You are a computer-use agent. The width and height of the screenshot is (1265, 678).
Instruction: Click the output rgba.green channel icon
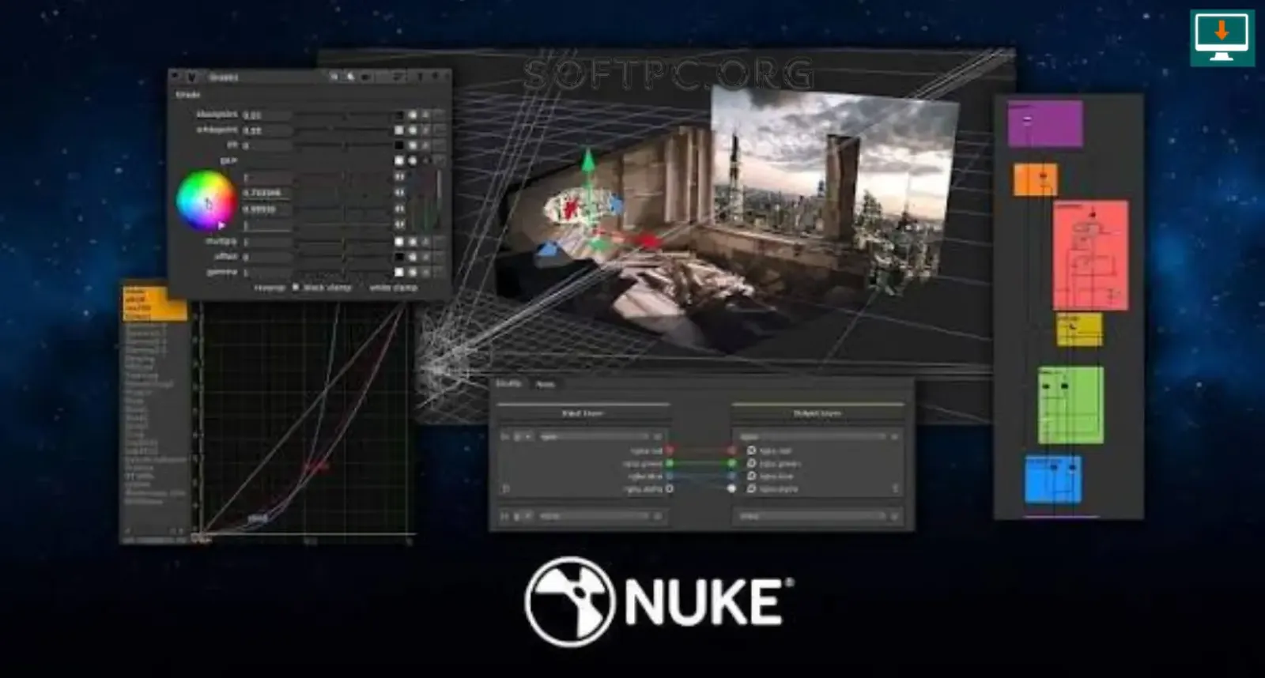click(x=751, y=463)
